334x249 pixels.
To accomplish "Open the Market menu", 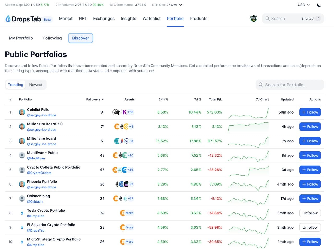I will pos(66,19).
